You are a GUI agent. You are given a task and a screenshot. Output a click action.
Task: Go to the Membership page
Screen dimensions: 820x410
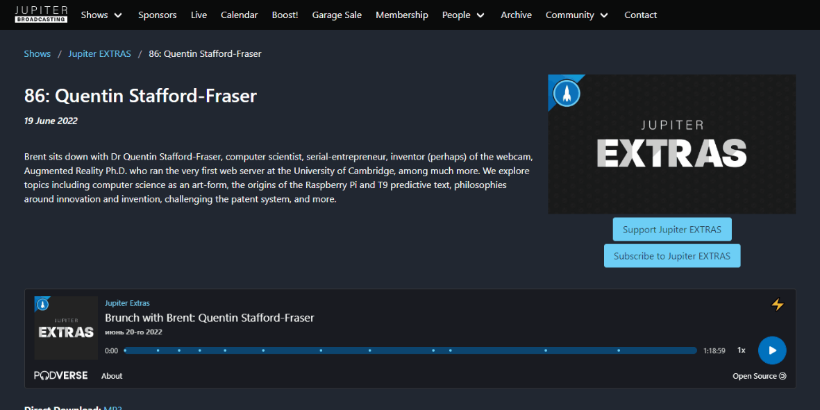pyautogui.click(x=402, y=15)
